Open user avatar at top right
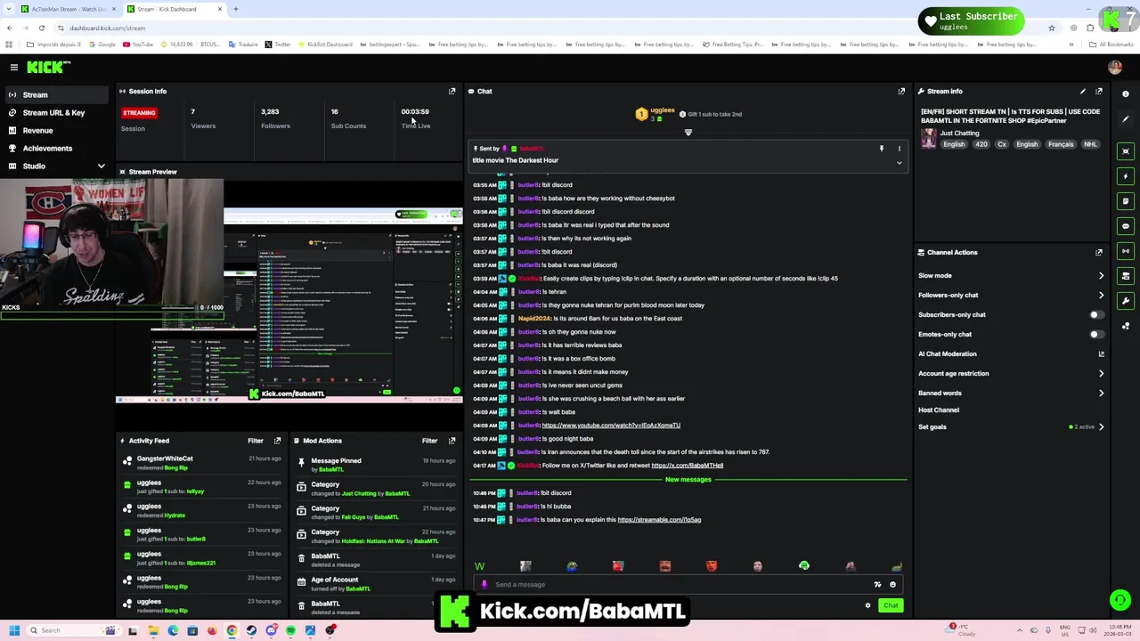The width and height of the screenshot is (1140, 641). [1114, 67]
